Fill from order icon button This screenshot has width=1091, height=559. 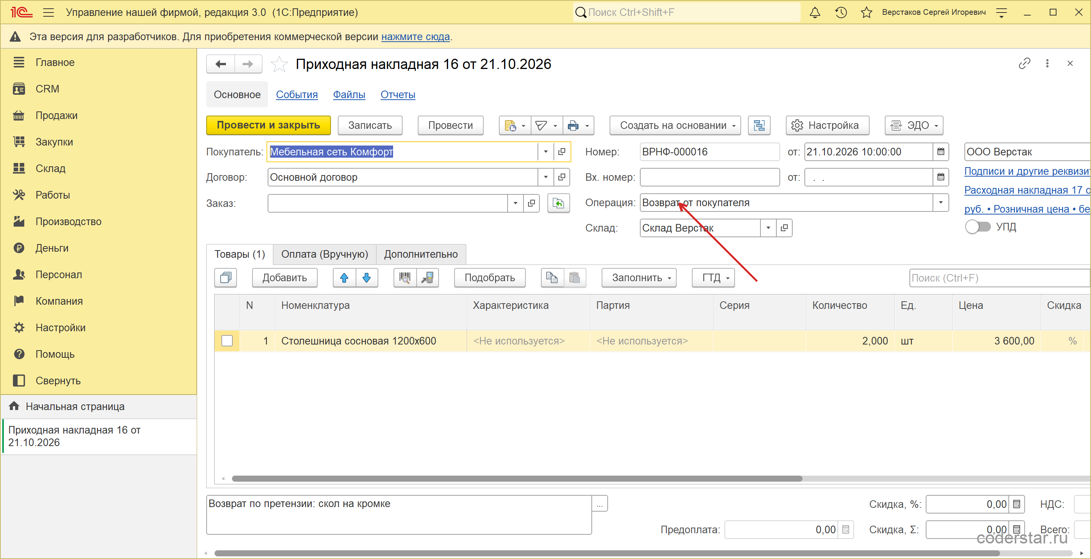pyautogui.click(x=558, y=203)
